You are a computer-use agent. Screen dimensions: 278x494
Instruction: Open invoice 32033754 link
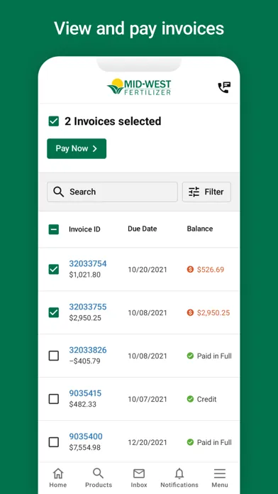click(88, 263)
